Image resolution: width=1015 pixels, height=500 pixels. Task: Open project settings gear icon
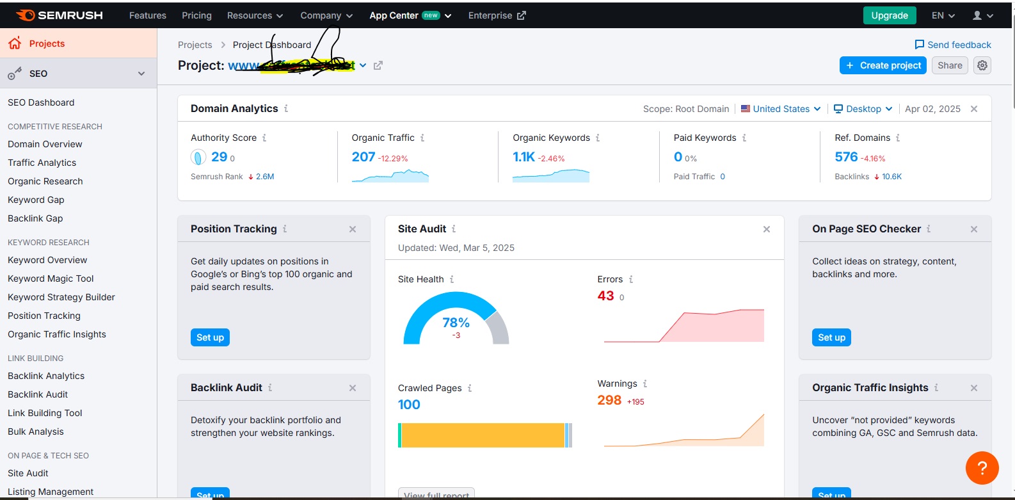coord(982,65)
